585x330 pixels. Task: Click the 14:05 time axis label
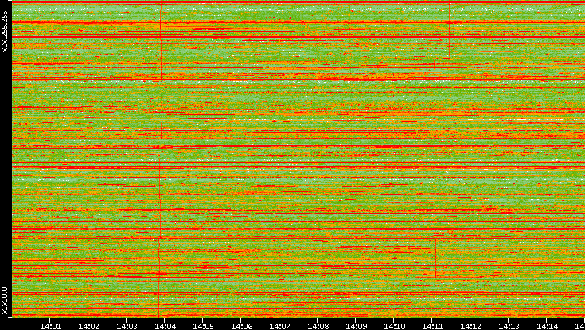tap(203, 326)
